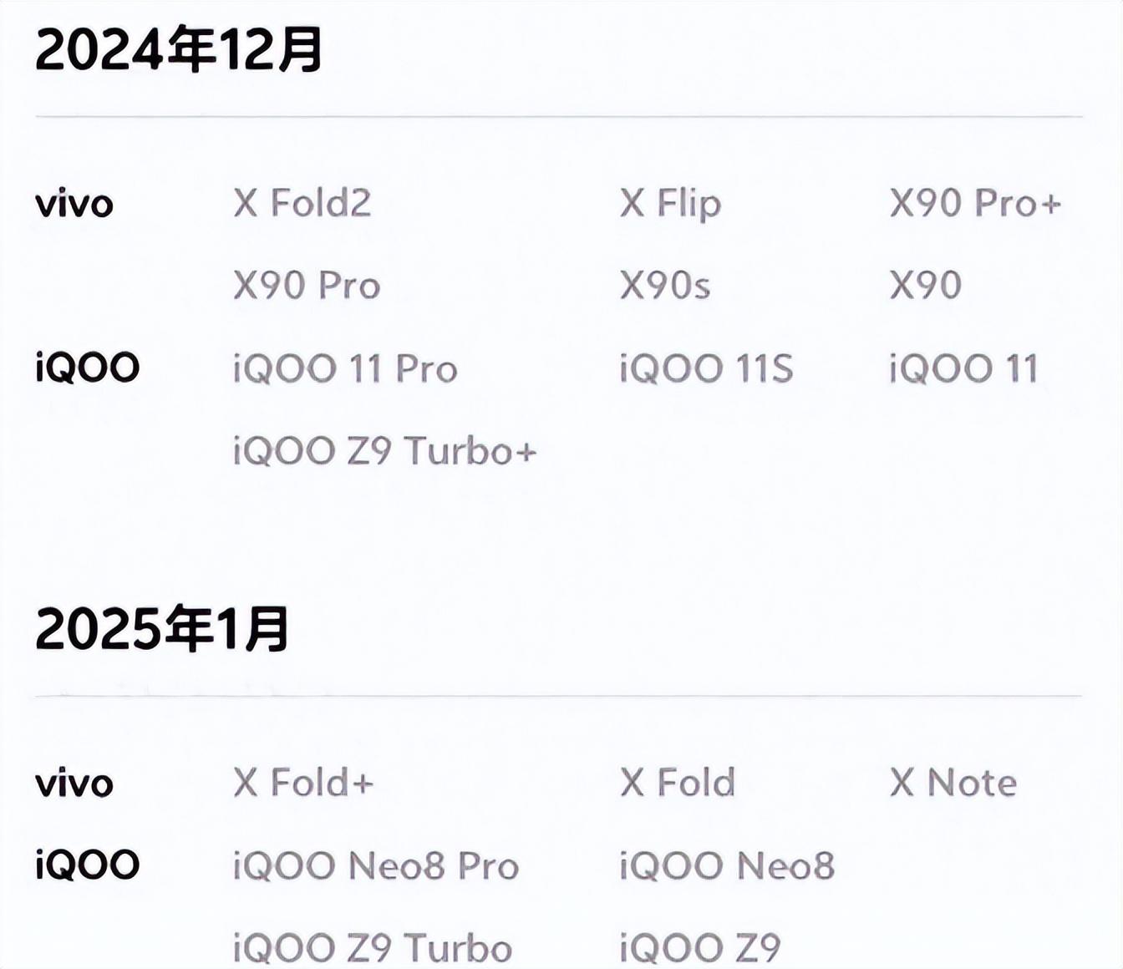Screen dimensions: 1123x969
Task: Open the X Fold2 model entry
Action: click(302, 203)
